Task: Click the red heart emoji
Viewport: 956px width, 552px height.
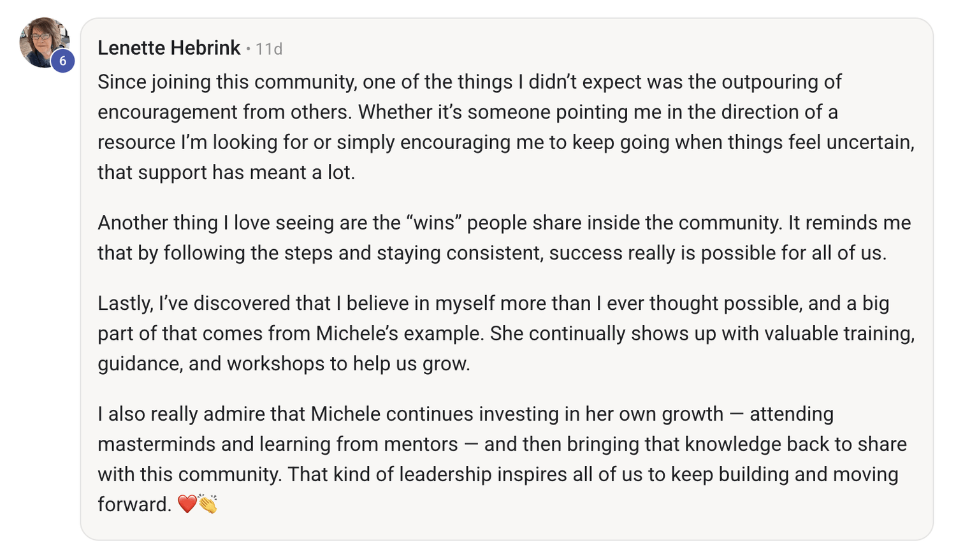Action: click(x=187, y=504)
